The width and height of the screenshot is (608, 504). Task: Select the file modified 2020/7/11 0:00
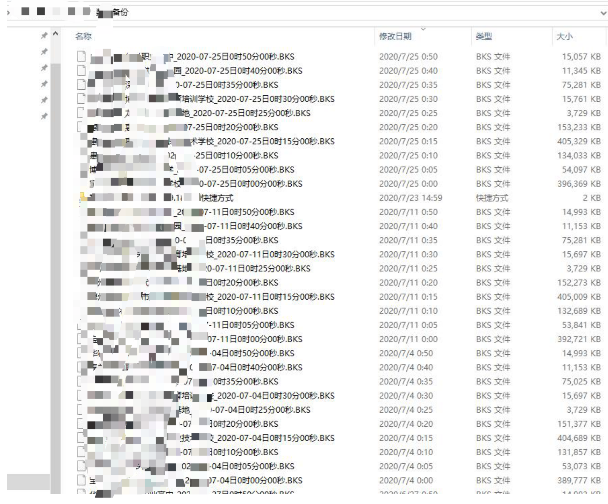(339, 339)
